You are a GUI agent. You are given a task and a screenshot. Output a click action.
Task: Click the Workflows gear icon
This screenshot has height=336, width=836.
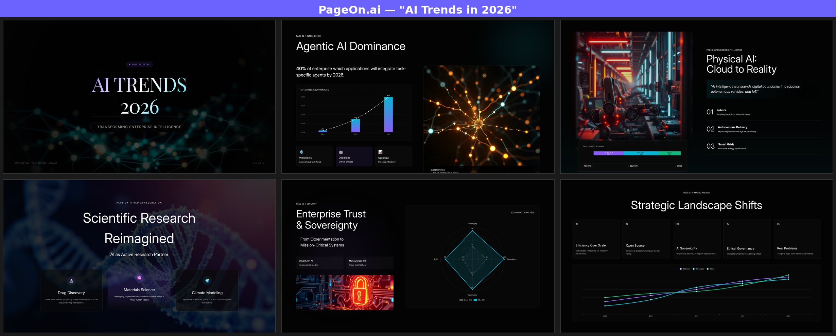[x=301, y=152]
